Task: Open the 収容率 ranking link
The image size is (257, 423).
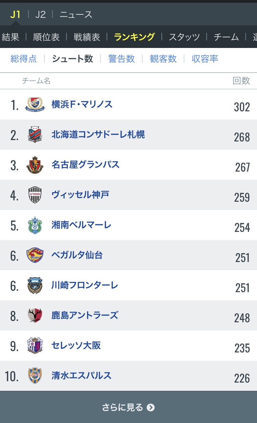Action: coord(205,59)
